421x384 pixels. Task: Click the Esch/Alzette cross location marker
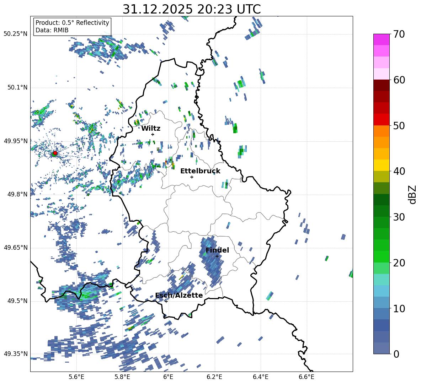[x=166, y=301]
